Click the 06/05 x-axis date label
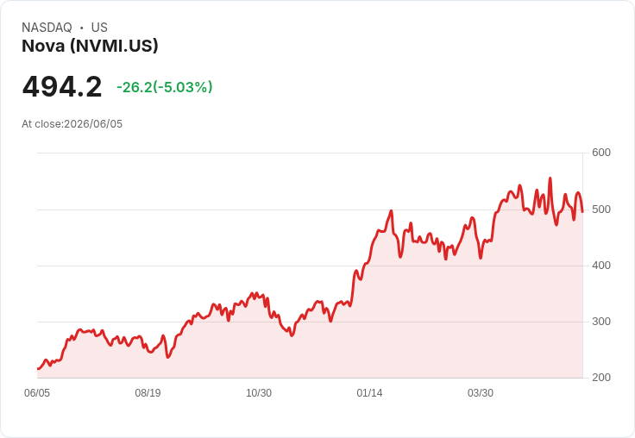Viewport: 635px width, 438px height. [x=37, y=393]
